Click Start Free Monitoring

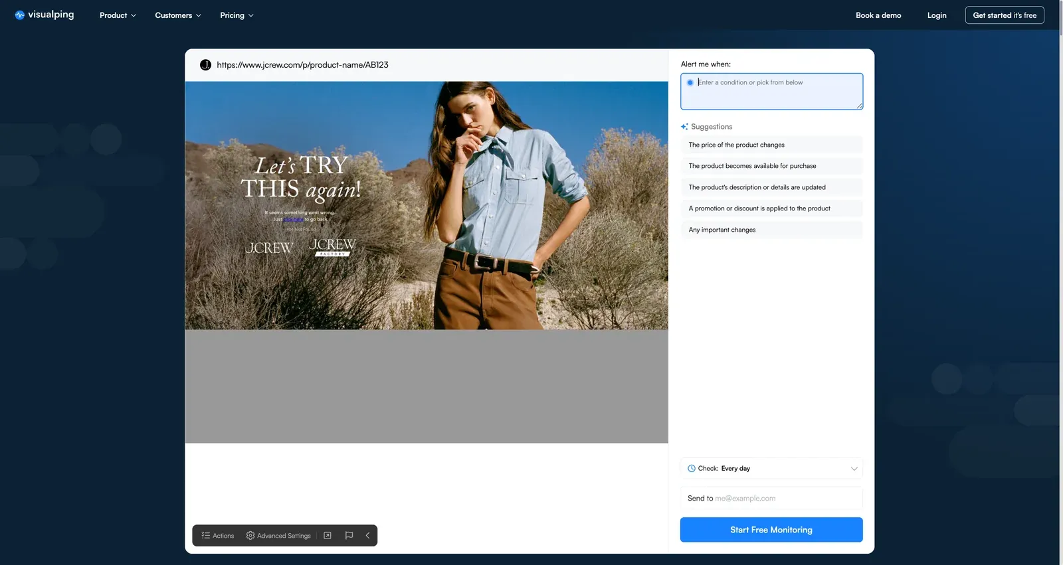(771, 530)
